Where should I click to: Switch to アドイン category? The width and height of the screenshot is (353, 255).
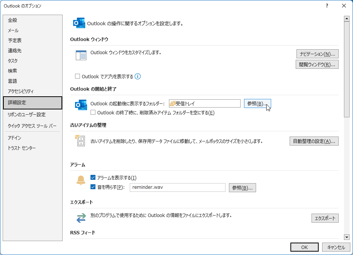(33, 138)
